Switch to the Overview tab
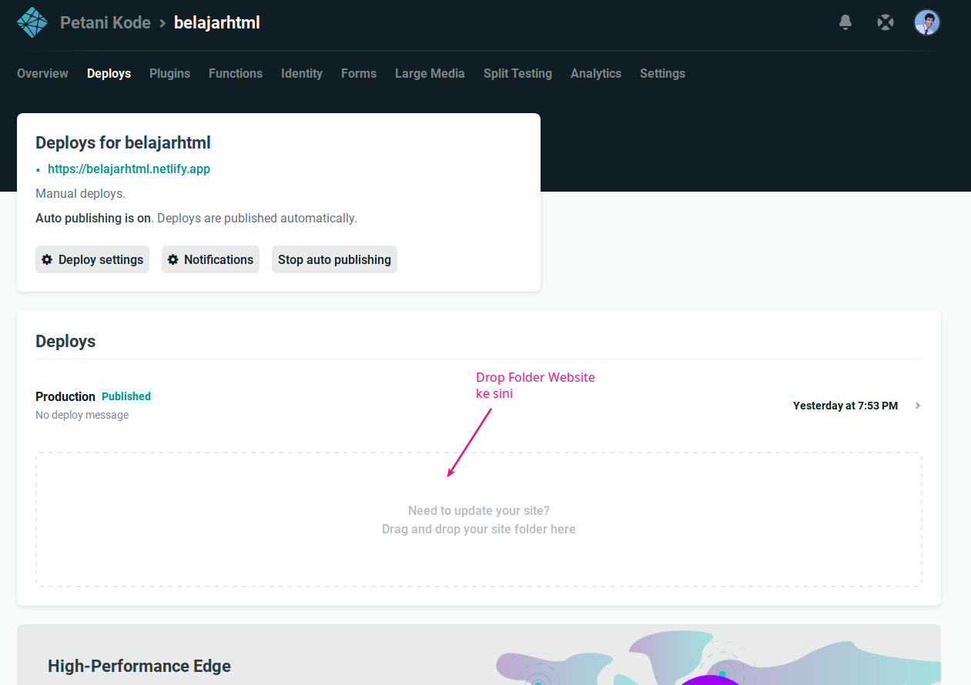 click(x=42, y=73)
